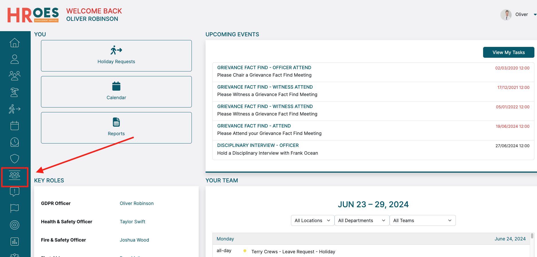Viewport: 537px width, 257px height.
Task: Click the flag icon in sidebar
Action: point(15,208)
